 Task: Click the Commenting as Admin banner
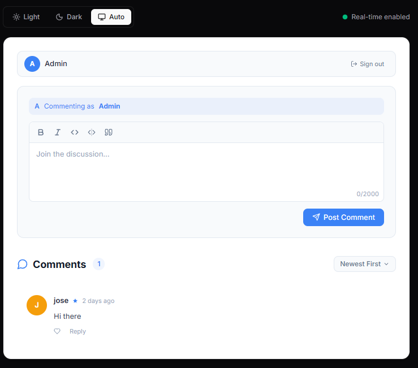tap(206, 106)
